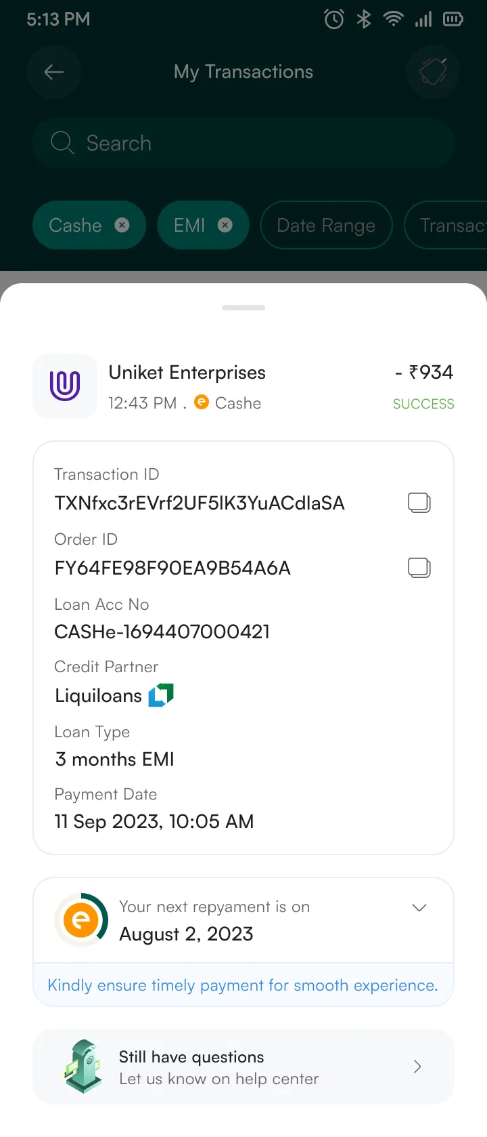The height and width of the screenshot is (1137, 487).
Task: Expand the next repayment details chevron
Action: tap(419, 907)
